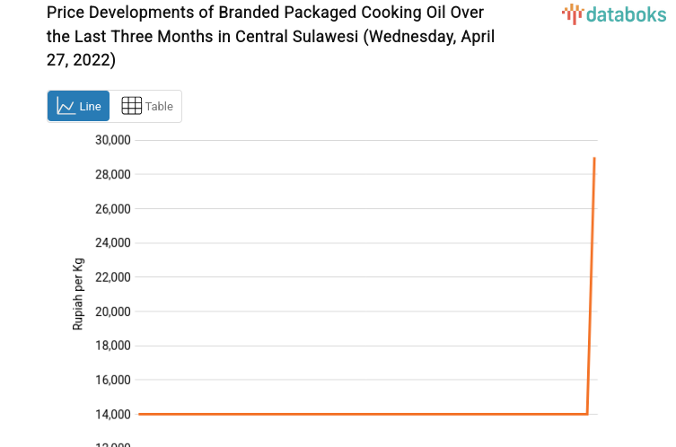The image size is (676, 447).
Task: Click the 16,000 y-axis label
Action: (113, 381)
